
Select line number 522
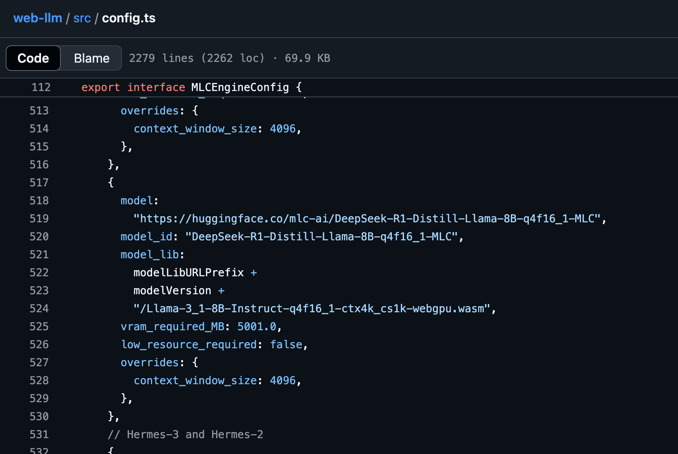pos(39,272)
